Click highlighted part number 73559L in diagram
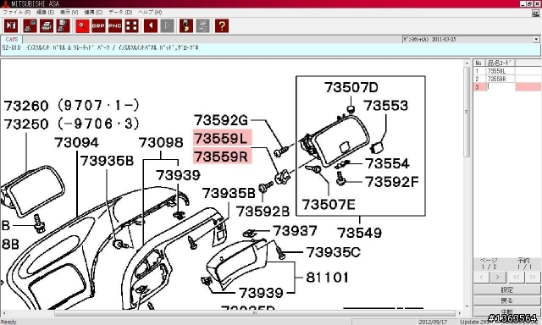The height and width of the screenshot is (325, 542). pos(222,138)
